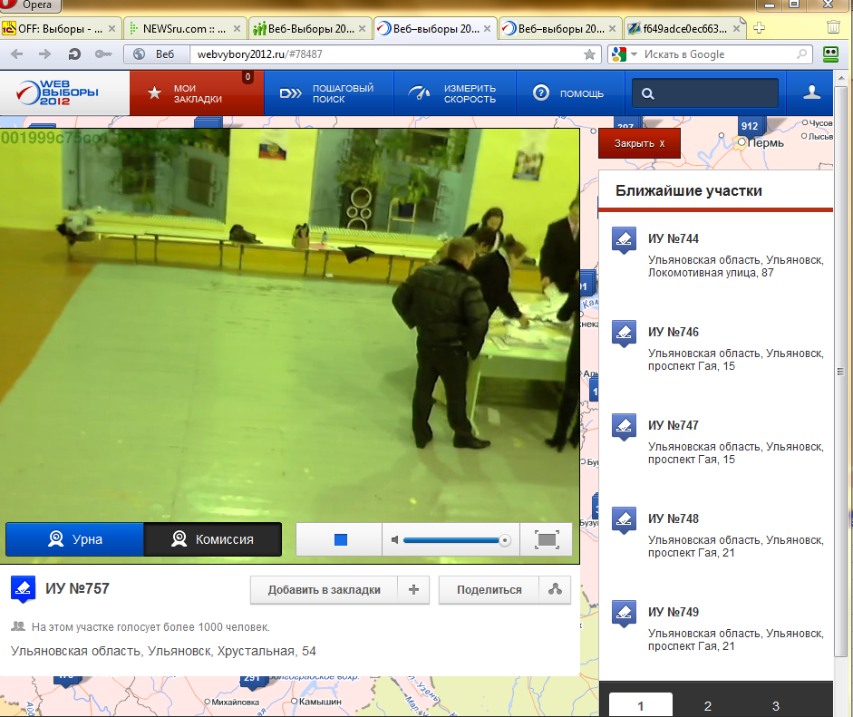Click ballot icon next to ИУ №748
This screenshot has height=717, width=853.
coord(624,520)
